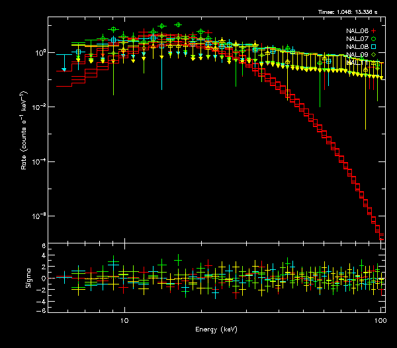Select the NAI_08 legend label
The image size is (397, 348).
357,48
